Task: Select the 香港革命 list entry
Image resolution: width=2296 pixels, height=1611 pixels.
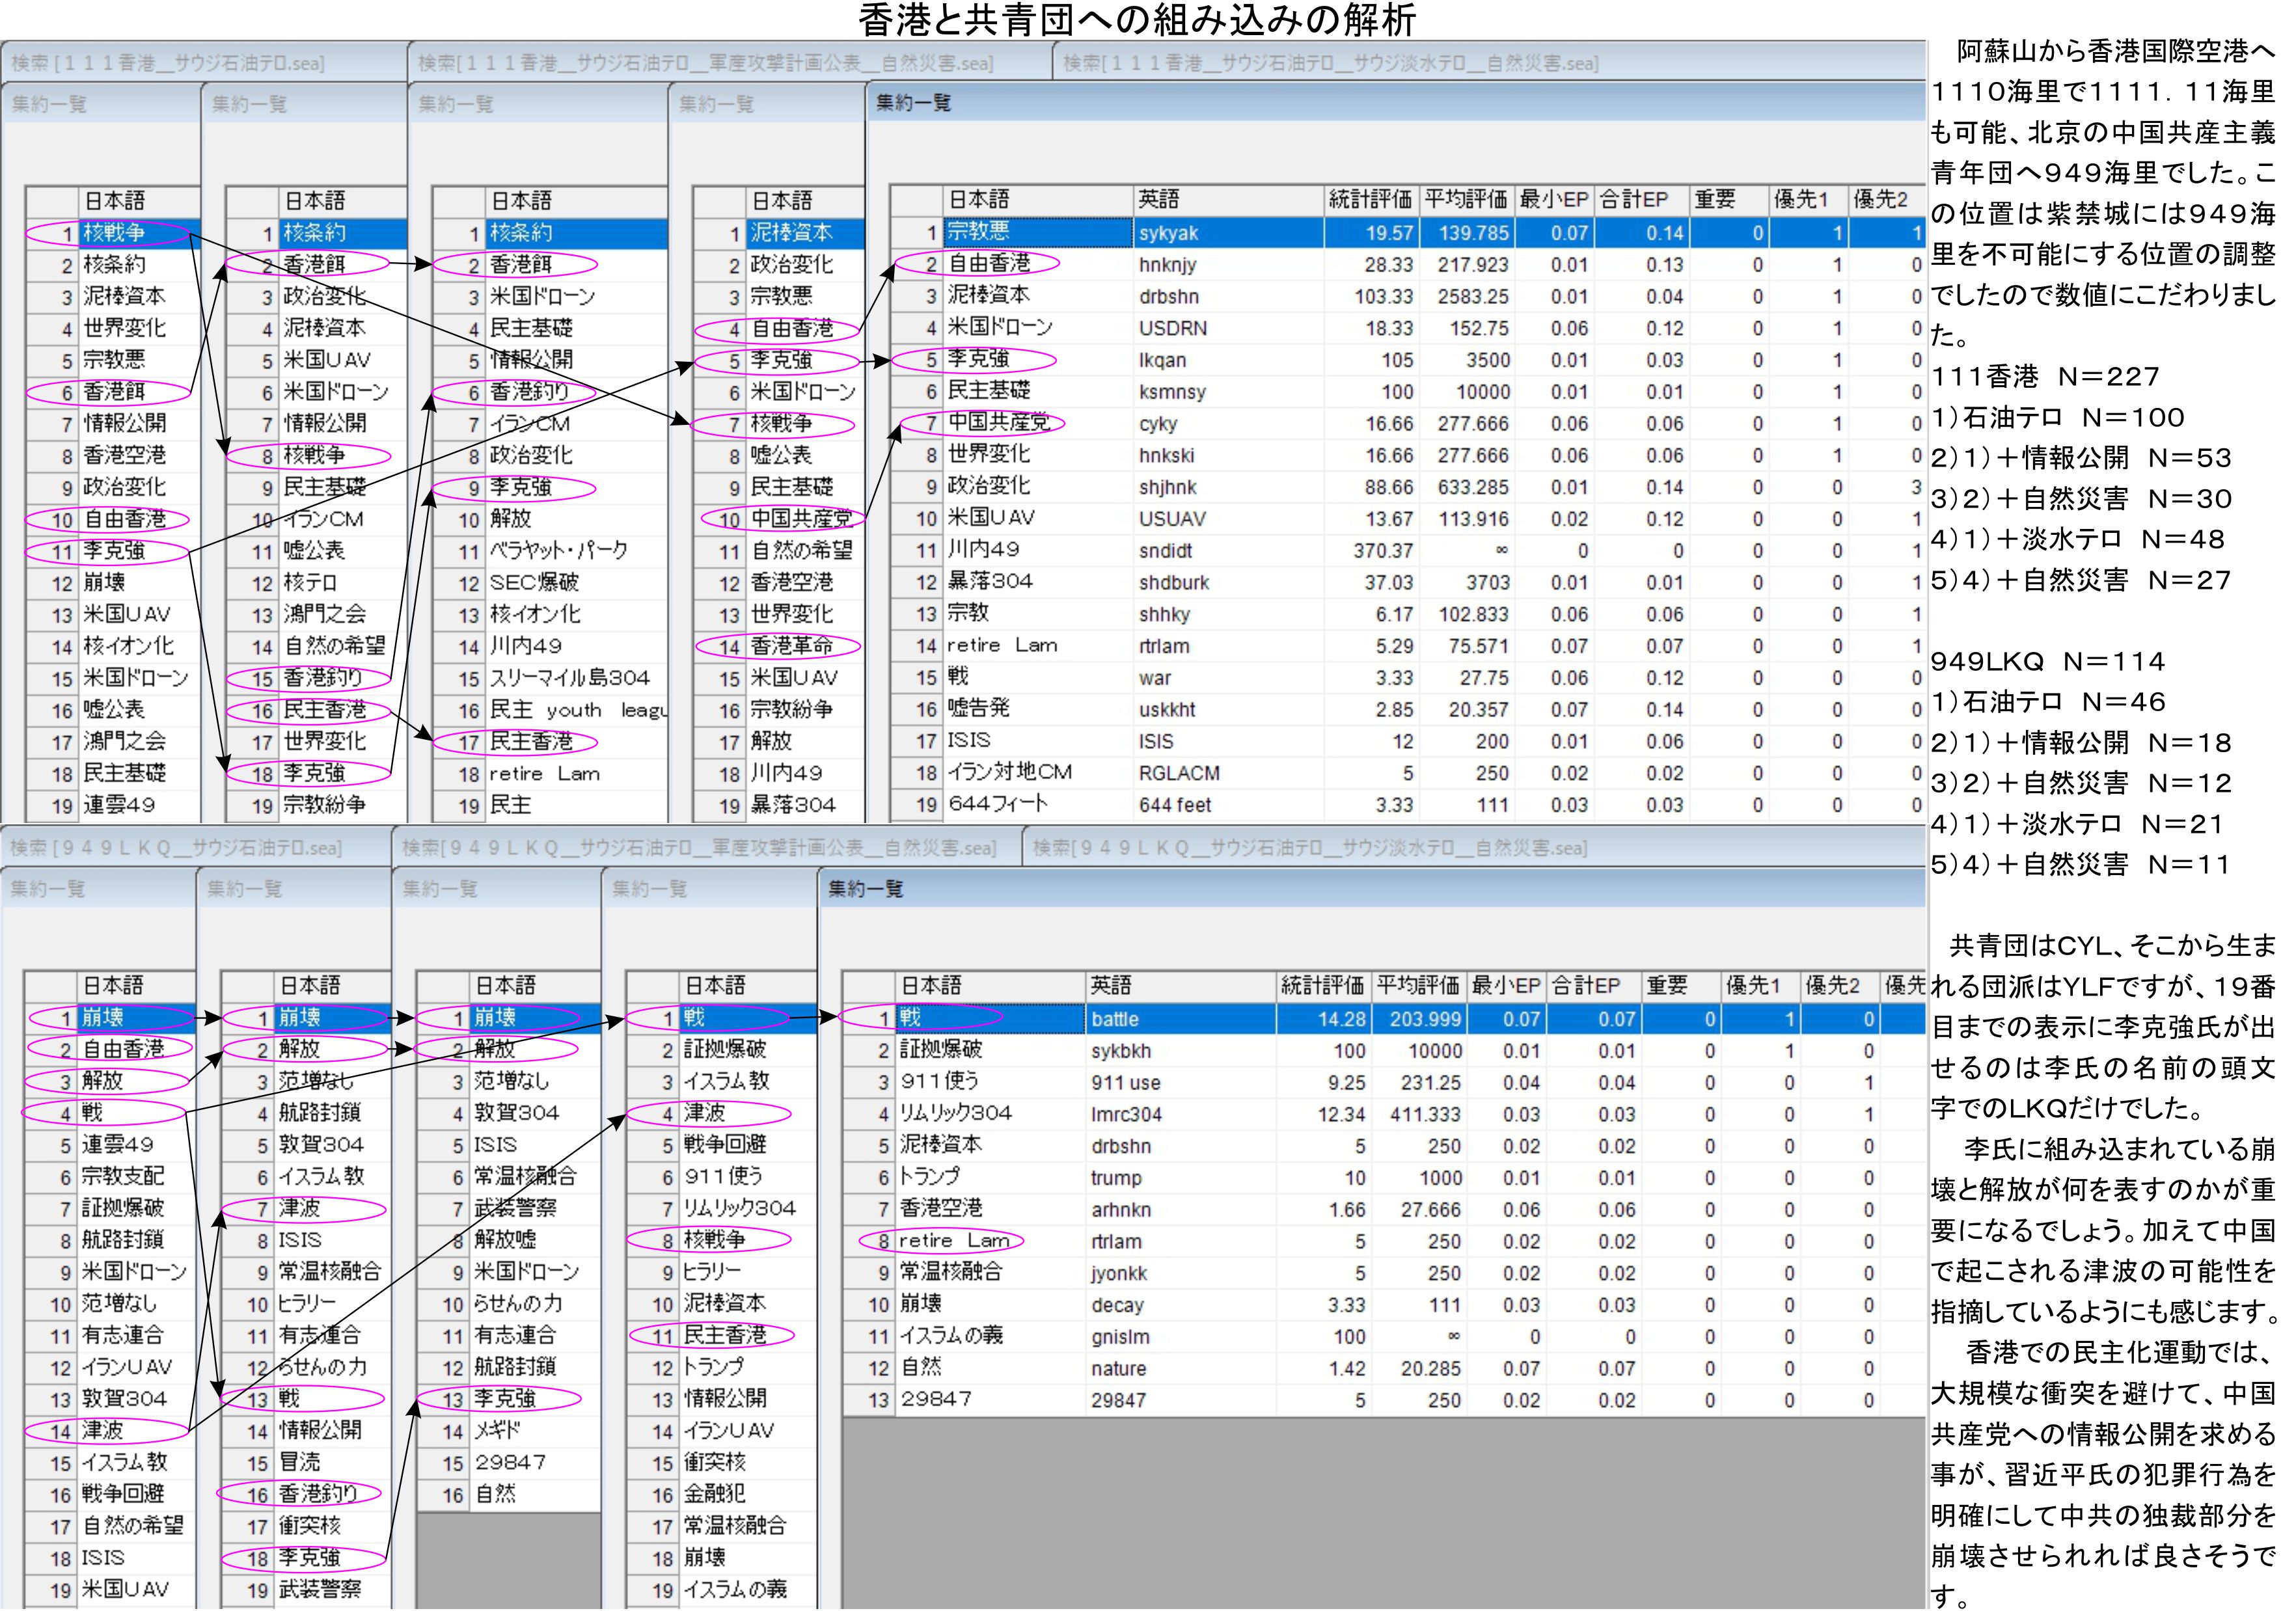Action: [x=791, y=645]
